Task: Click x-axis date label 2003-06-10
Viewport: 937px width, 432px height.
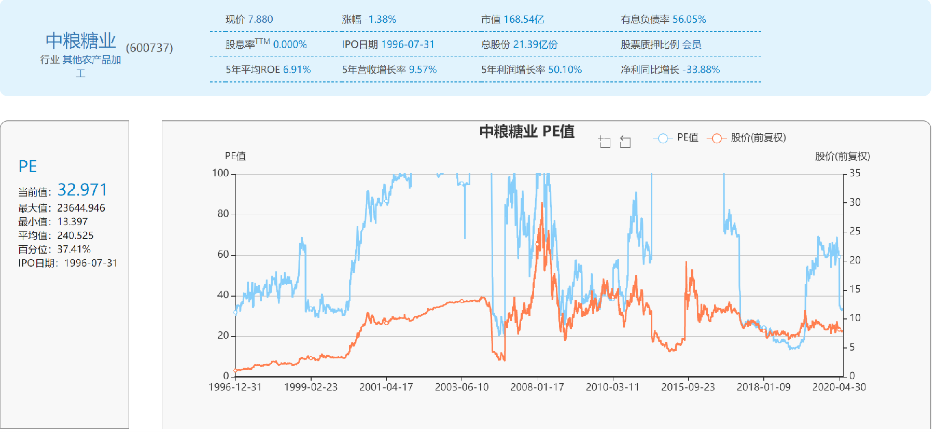Action: click(x=461, y=387)
